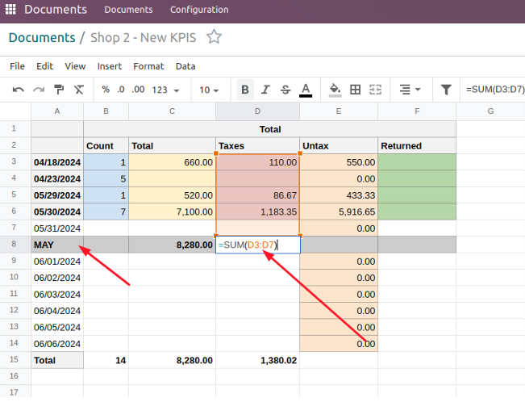The height and width of the screenshot is (402, 525).
Task: Toggle italic formatting
Action: click(265, 90)
